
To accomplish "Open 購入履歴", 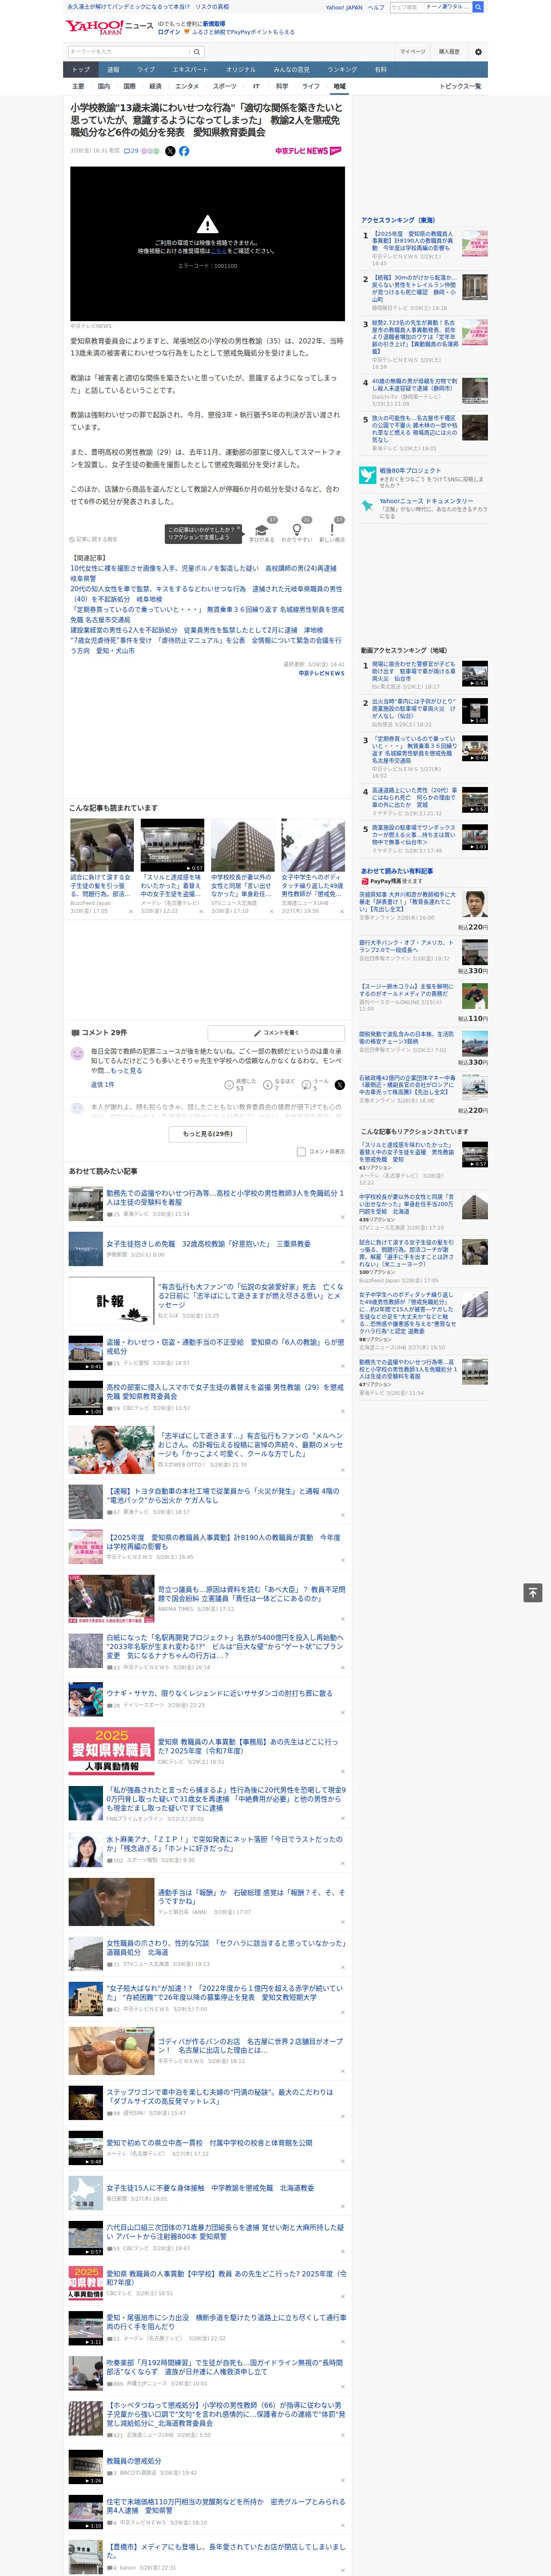I will pos(449,52).
